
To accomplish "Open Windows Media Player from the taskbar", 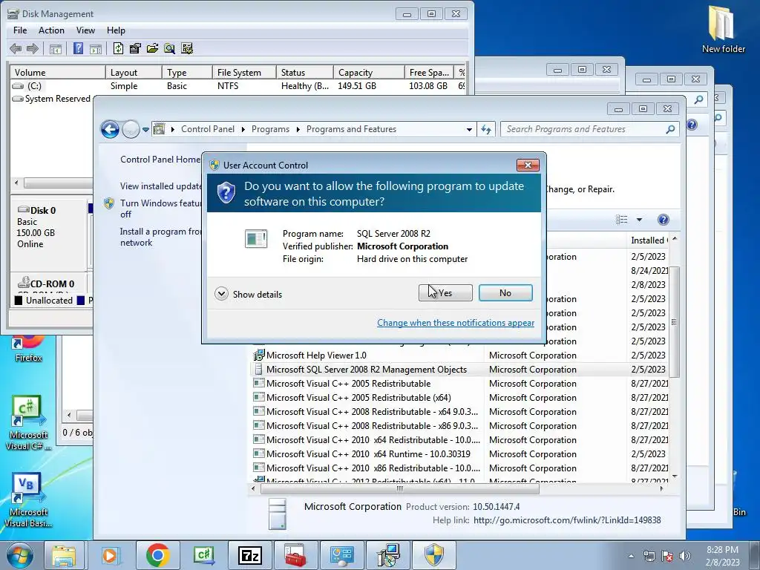I will tap(111, 555).
